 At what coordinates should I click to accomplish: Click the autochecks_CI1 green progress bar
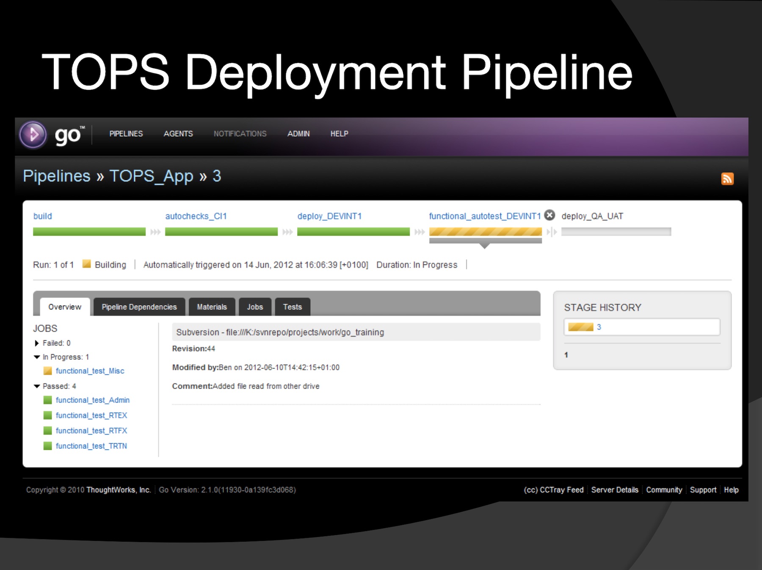221,232
